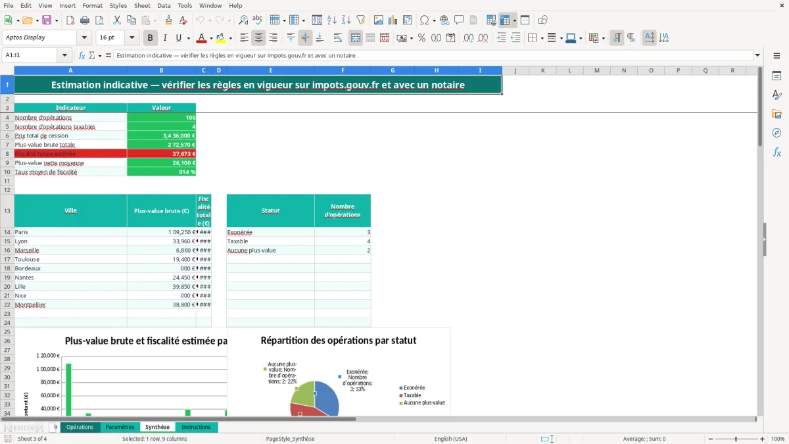This screenshot has height=444, width=789.
Task: Click the Clear Direct Formatting icon
Action: point(182,20)
